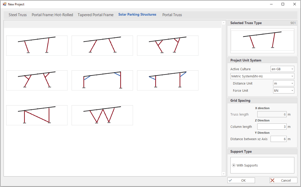301x187 pixels.
Task: Choose the truss with inner blue knee braces
Action: (x=102, y=80)
